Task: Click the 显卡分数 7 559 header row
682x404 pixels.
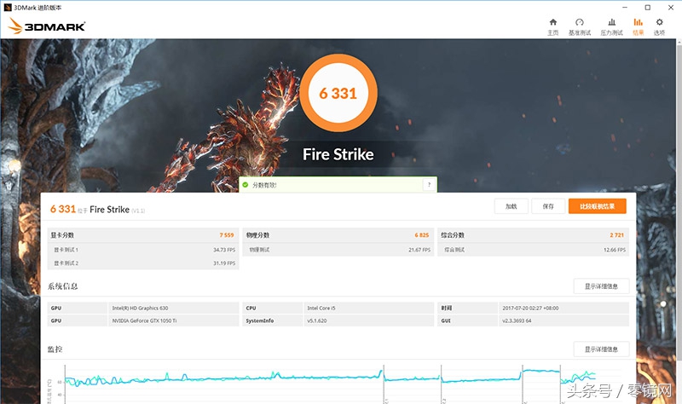Action: click(x=142, y=235)
